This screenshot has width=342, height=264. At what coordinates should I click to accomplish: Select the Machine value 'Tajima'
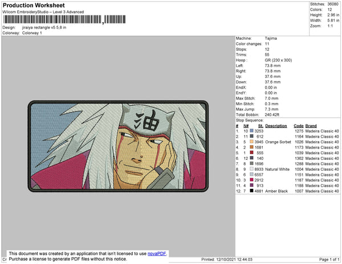pos(271,38)
